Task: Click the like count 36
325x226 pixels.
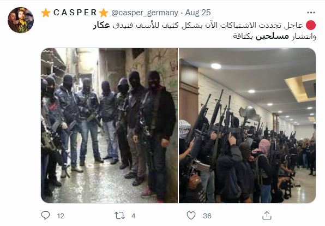Action: 207,216
